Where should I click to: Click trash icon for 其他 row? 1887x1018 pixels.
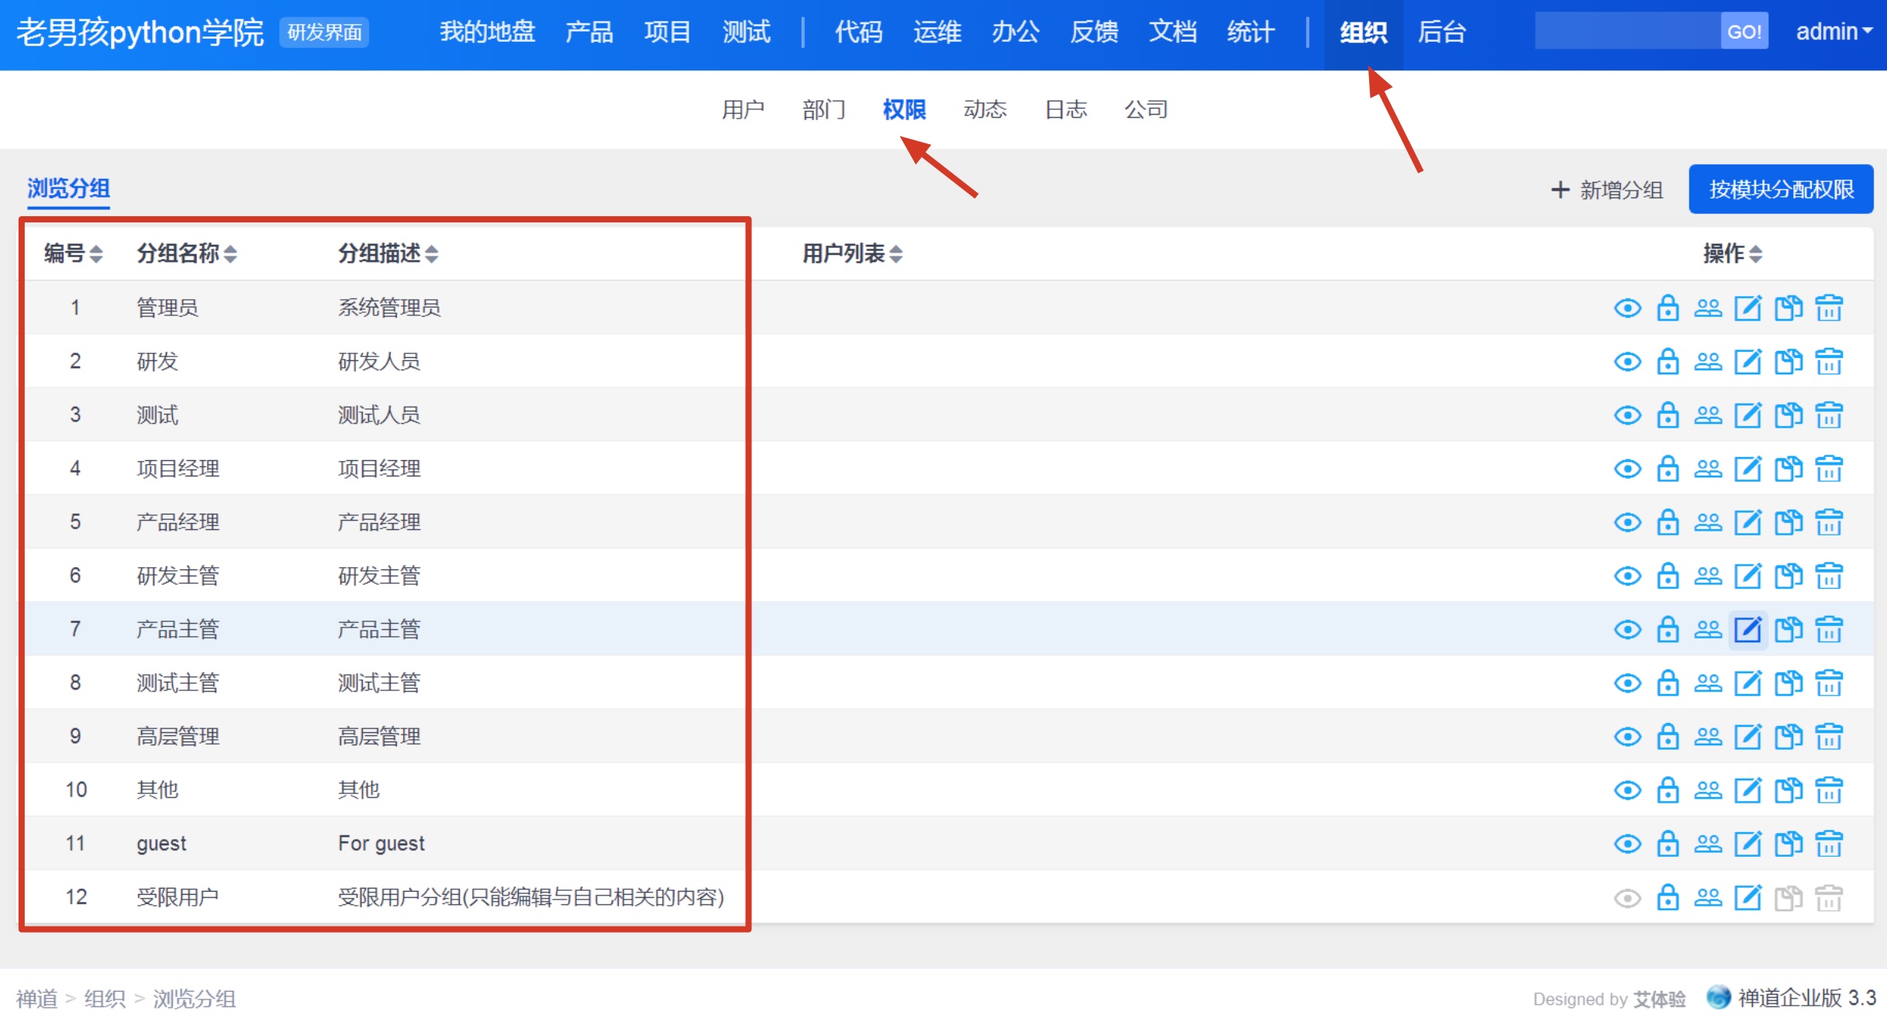pyautogui.click(x=1829, y=790)
